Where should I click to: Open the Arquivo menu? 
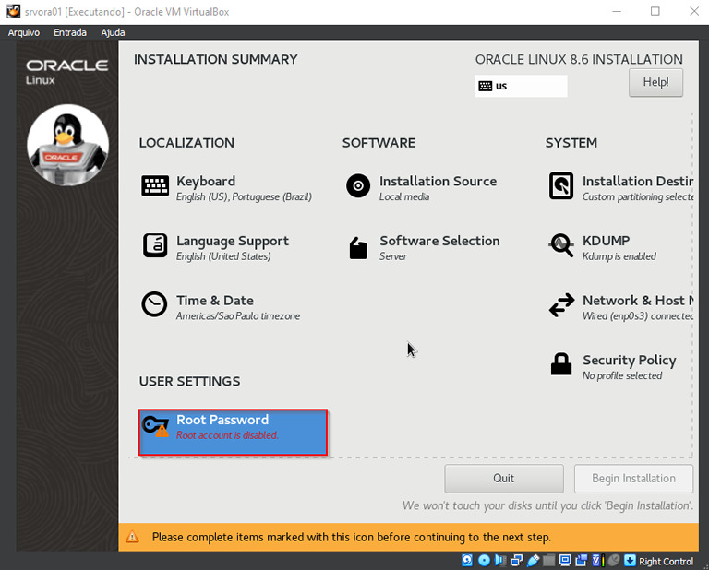point(24,32)
